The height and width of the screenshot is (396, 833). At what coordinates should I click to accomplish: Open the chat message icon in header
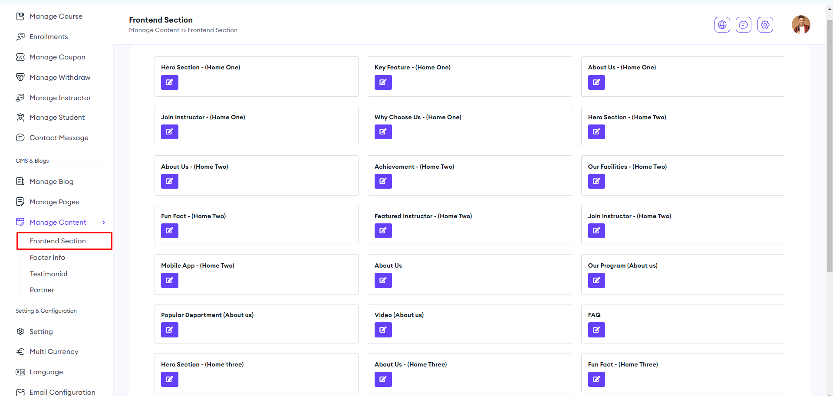coord(743,25)
